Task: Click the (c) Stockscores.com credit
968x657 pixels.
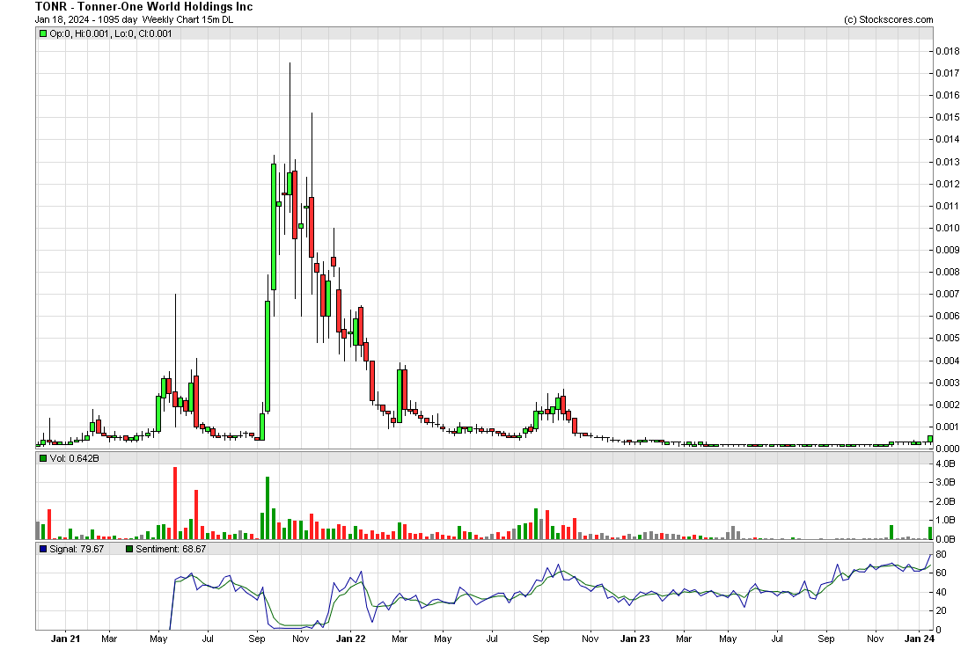Action: 889,19
